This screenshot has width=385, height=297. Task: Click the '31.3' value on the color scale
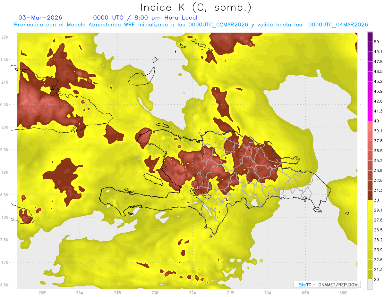[x=378, y=190]
